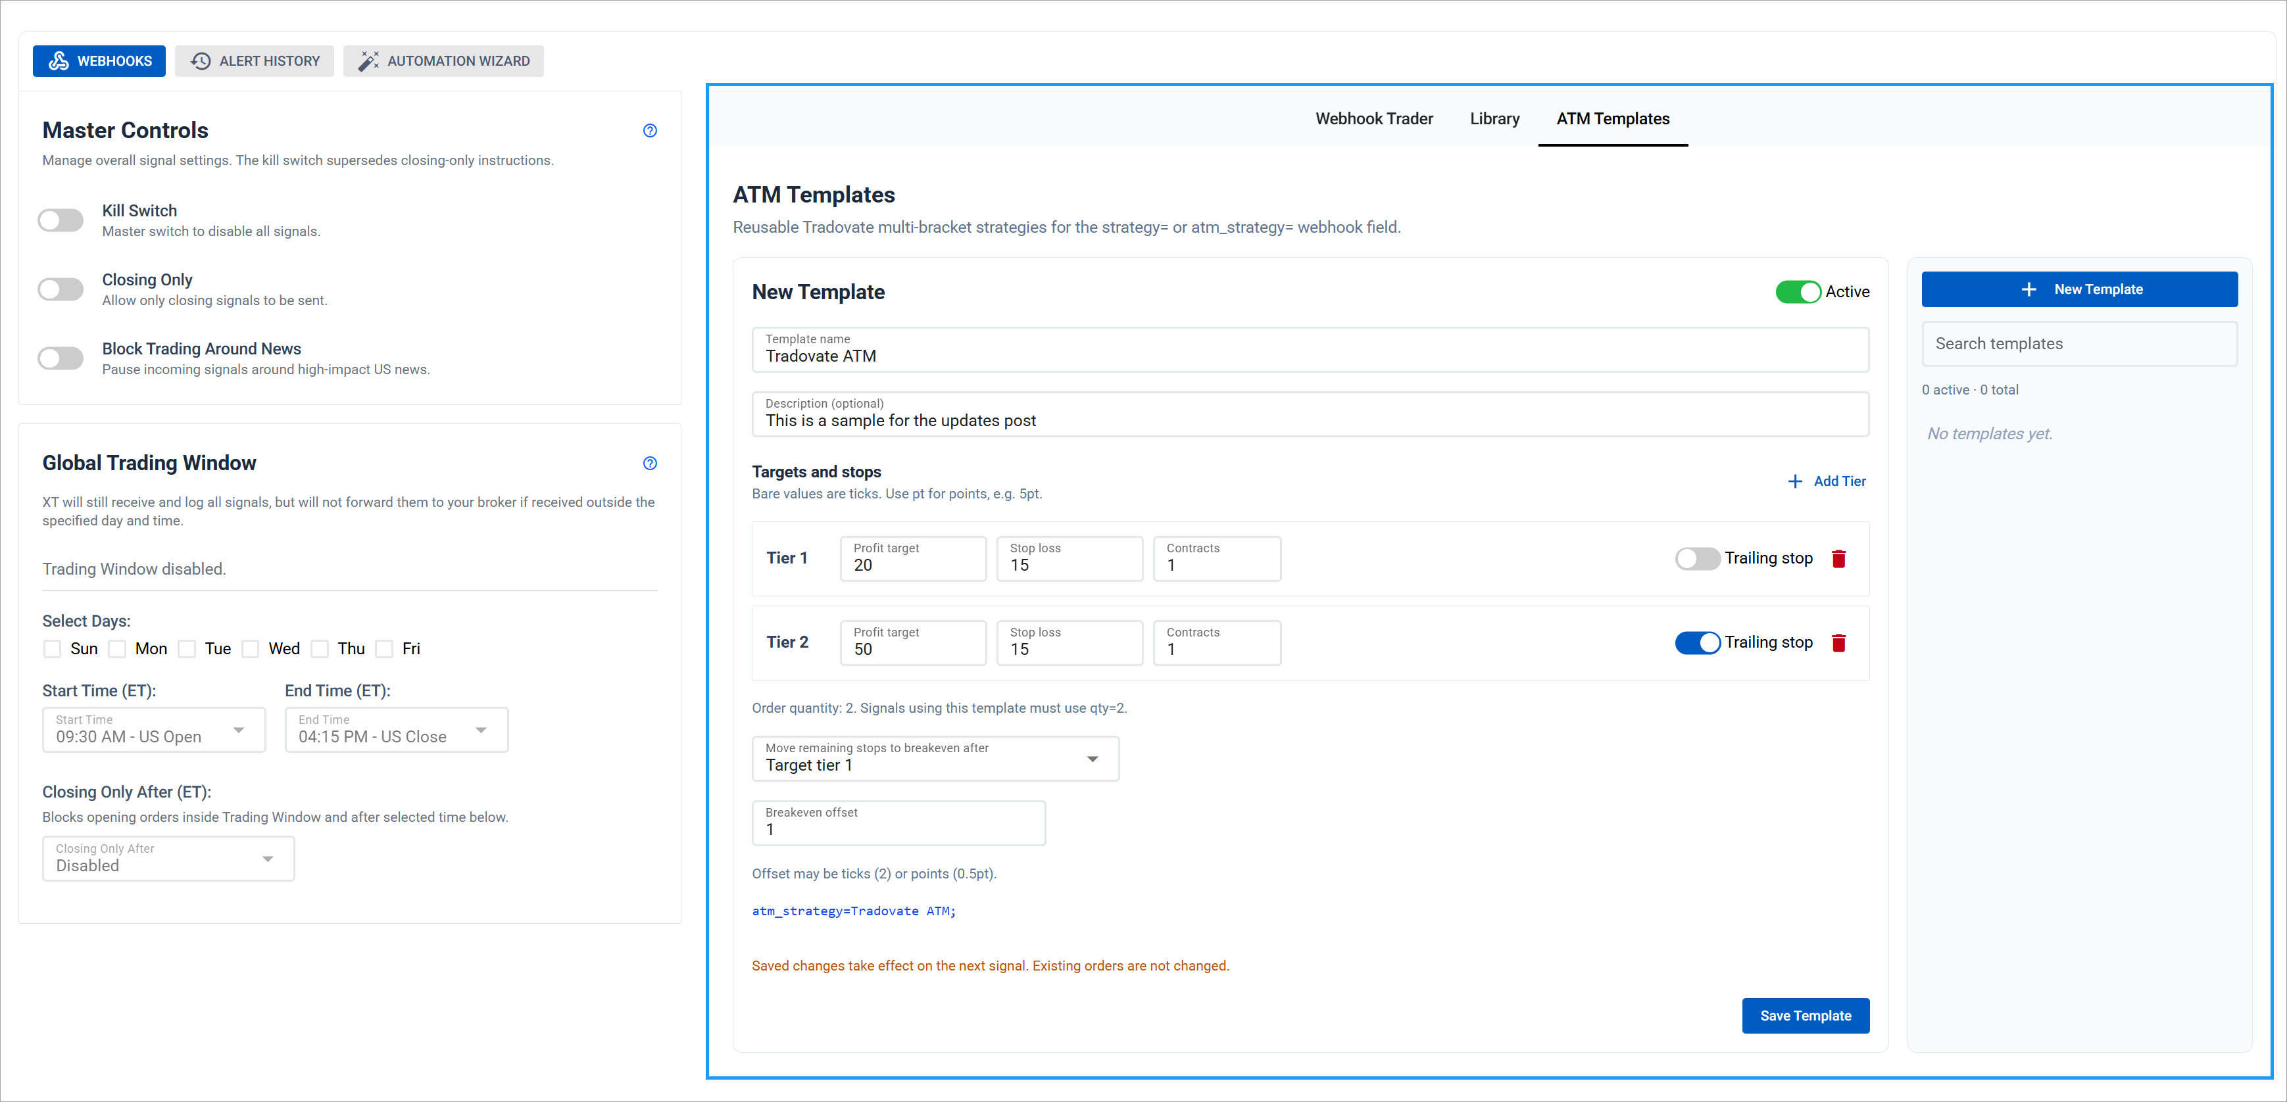Open Move remaining stops to breakeven dropdown
Screen dimensions: 2287x1102
pos(935,759)
